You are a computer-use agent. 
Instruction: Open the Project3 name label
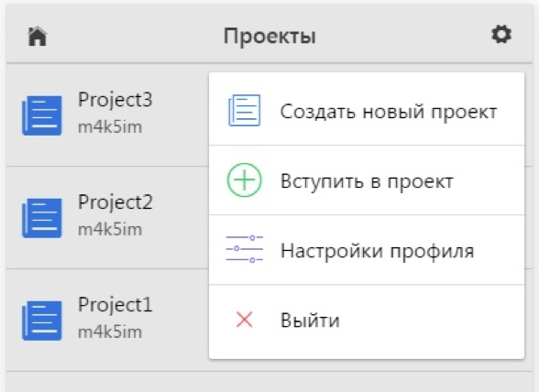[x=115, y=101]
